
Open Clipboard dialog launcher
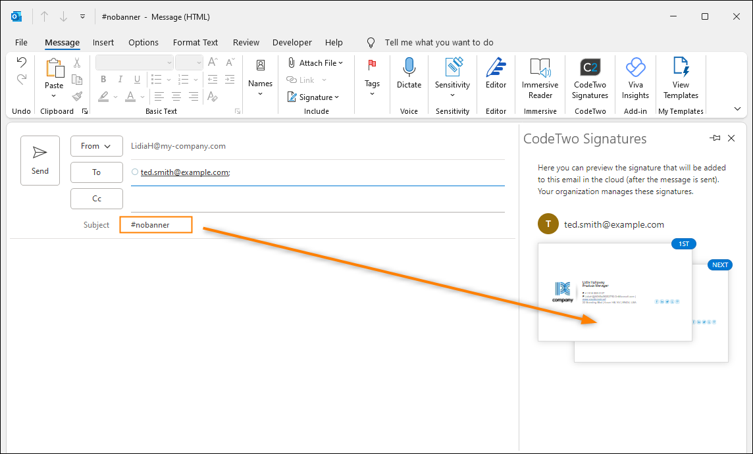click(x=85, y=111)
